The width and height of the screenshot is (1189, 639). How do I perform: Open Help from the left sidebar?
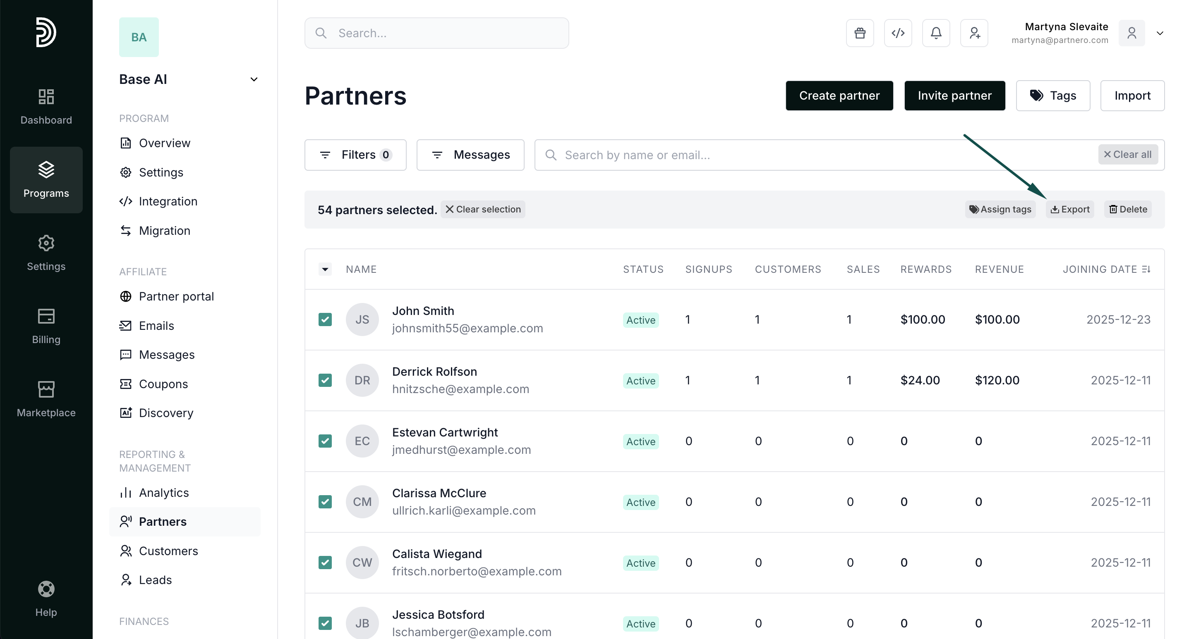(46, 598)
